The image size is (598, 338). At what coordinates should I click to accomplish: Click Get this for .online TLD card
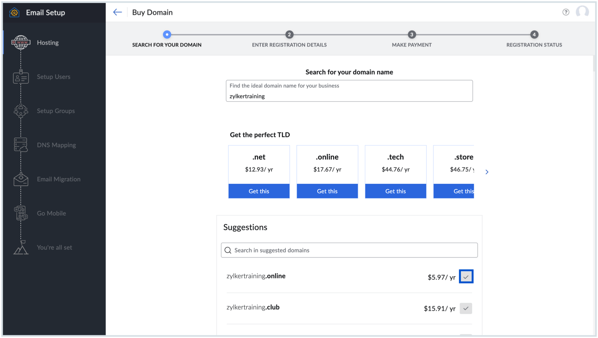(x=327, y=191)
